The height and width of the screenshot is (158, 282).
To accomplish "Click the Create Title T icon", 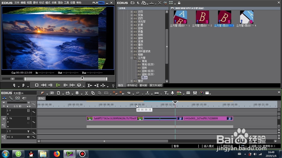I will point(166,93).
